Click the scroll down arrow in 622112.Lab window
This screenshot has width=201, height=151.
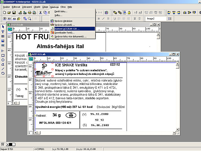[x=177, y=129]
